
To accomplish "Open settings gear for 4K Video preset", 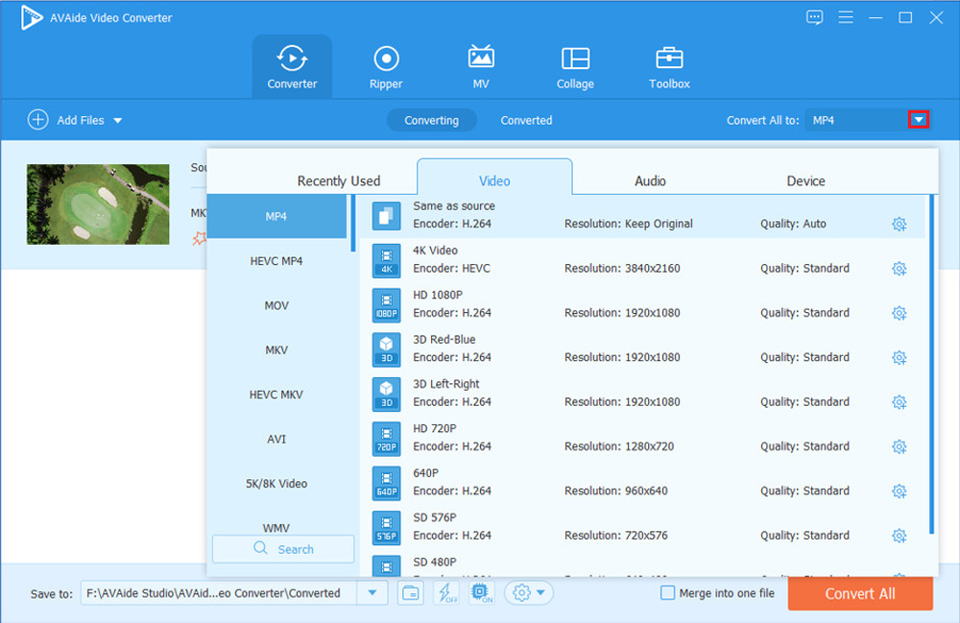I will point(899,269).
